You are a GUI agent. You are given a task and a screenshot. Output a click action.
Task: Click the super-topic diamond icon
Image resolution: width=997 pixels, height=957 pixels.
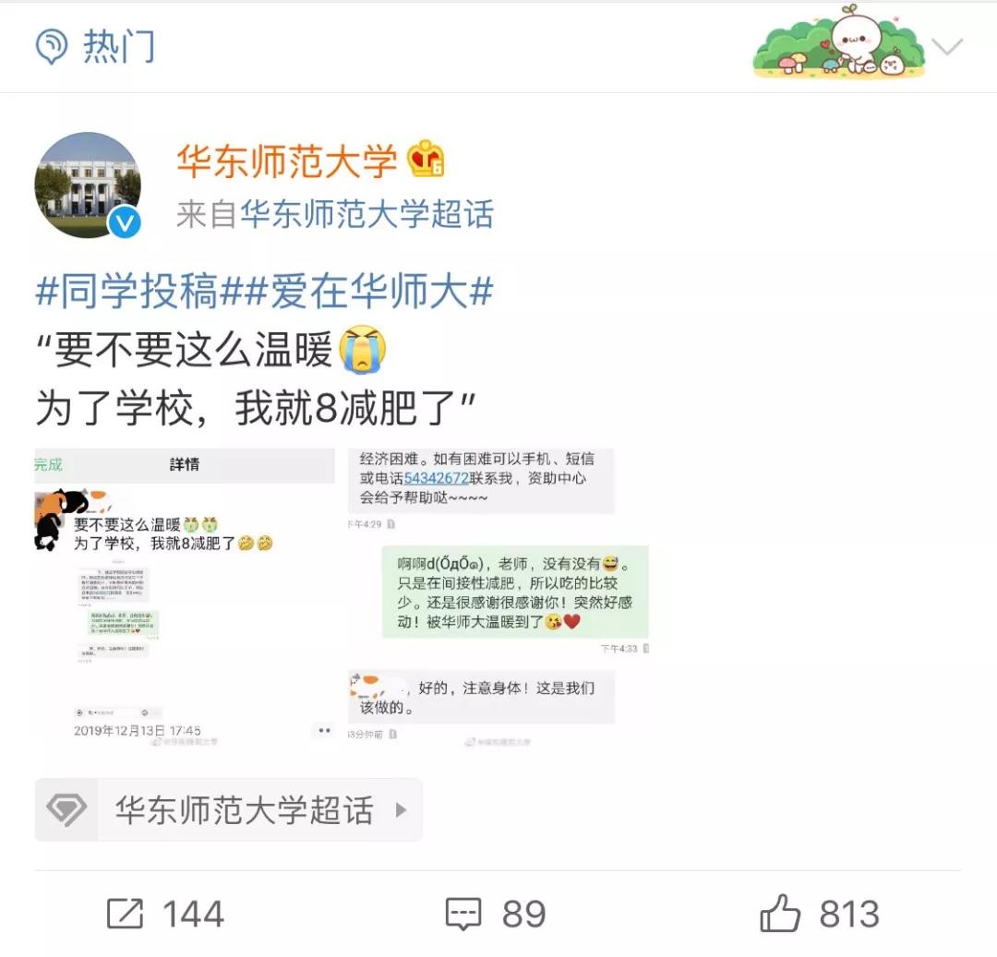[x=66, y=809]
